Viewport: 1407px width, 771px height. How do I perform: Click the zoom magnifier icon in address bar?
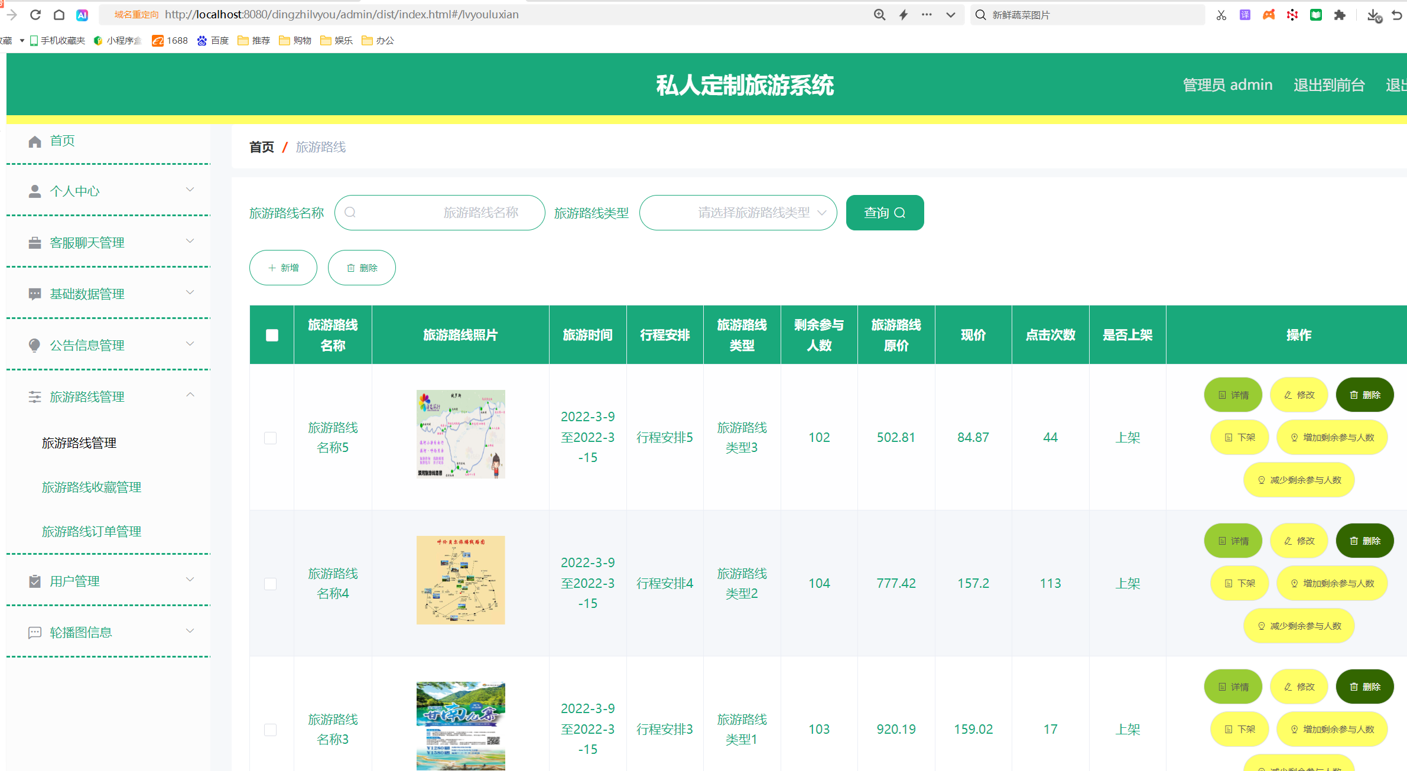tap(879, 15)
